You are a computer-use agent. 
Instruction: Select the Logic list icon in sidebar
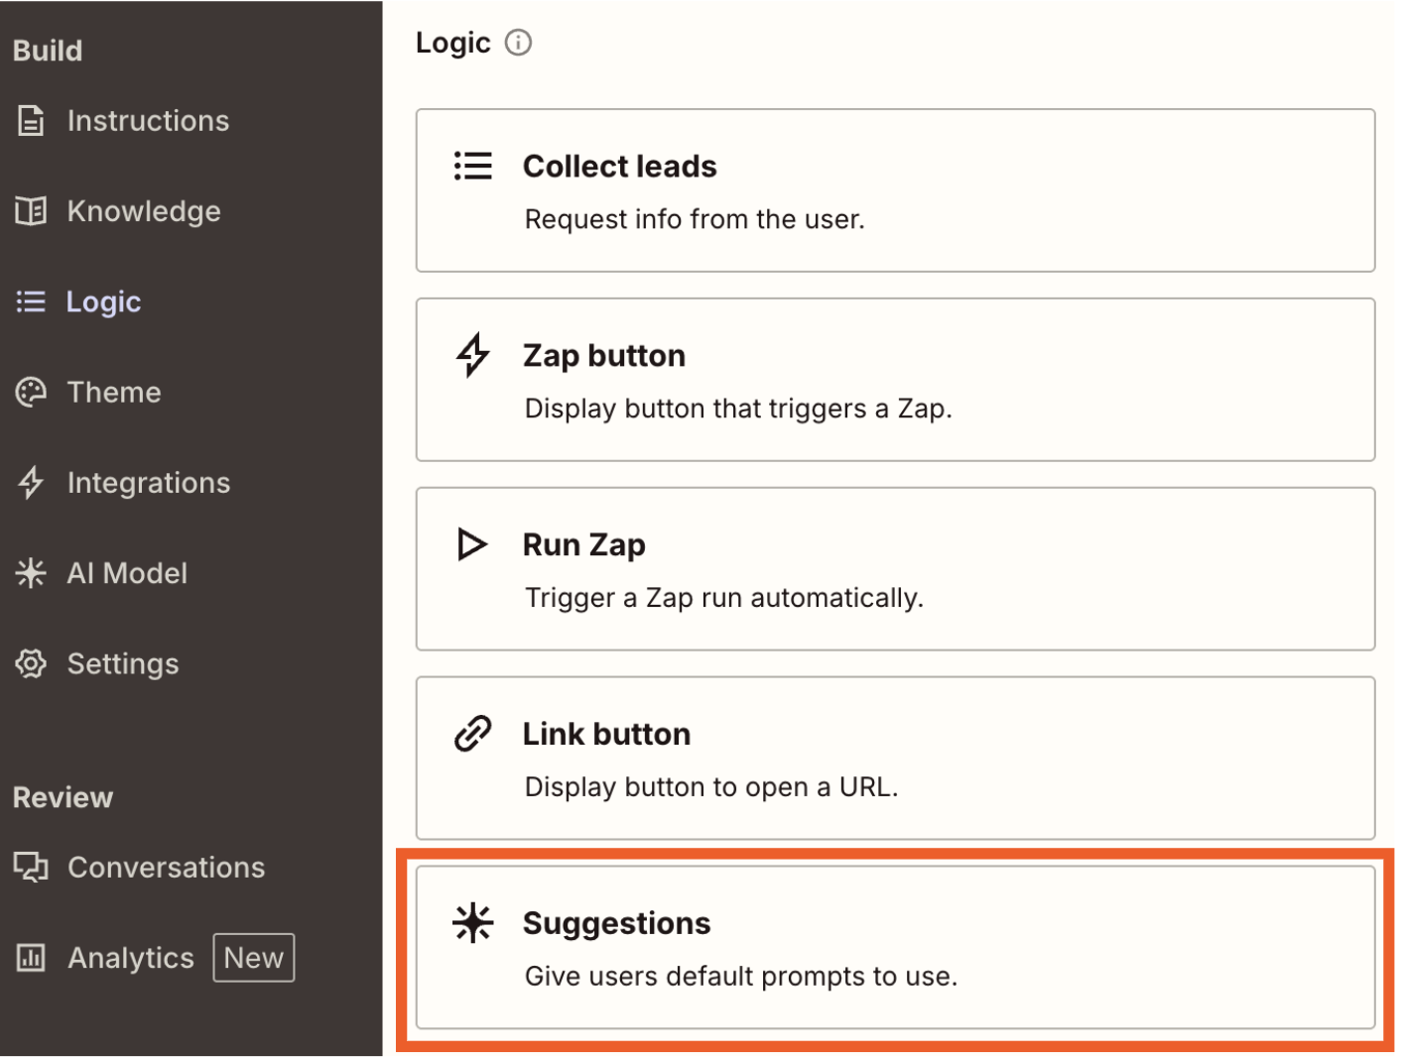coord(31,301)
